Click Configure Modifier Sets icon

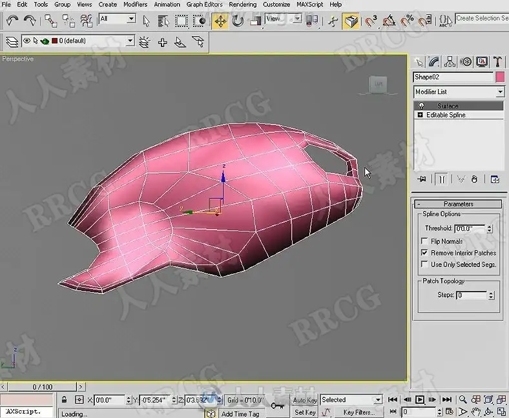pos(494,179)
